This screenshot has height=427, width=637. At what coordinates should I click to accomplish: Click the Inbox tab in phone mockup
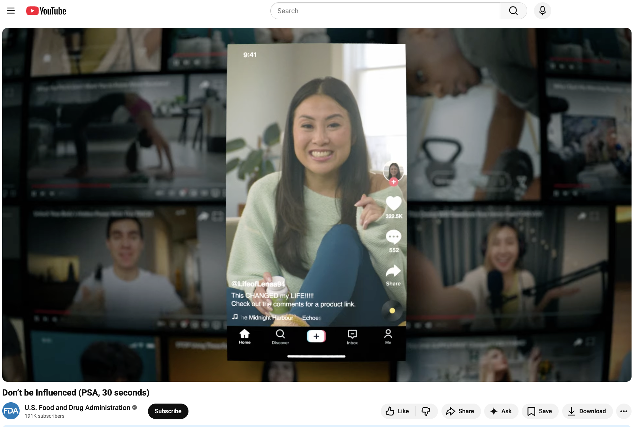coord(352,336)
